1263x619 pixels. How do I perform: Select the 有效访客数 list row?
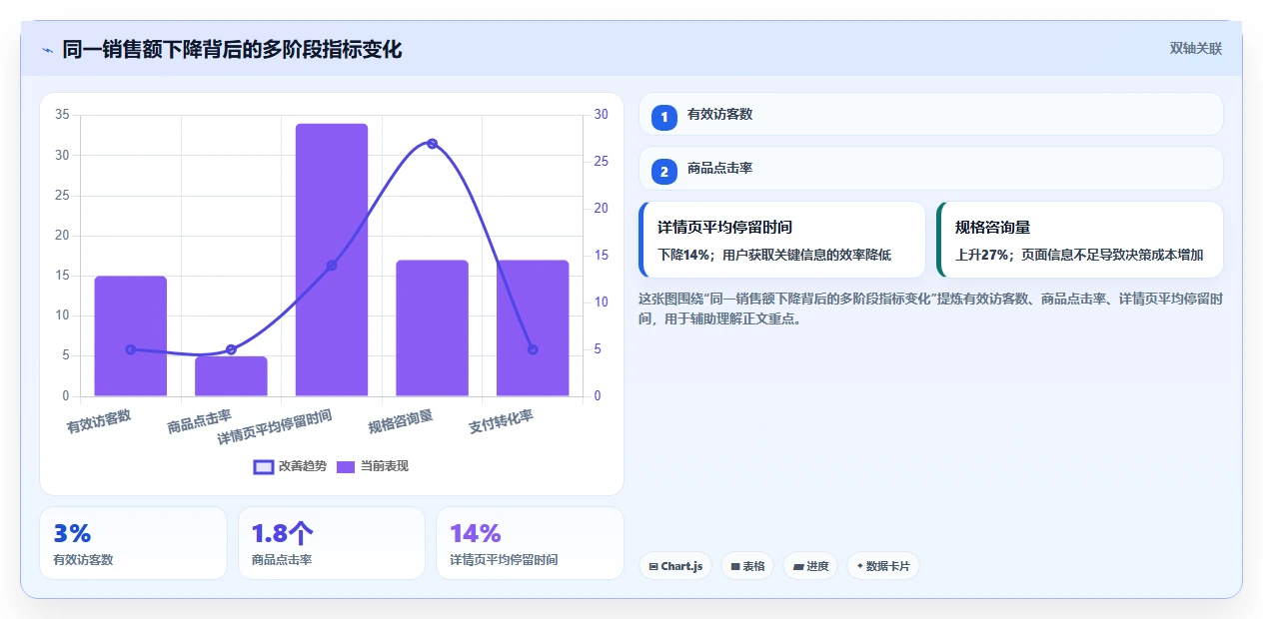pyautogui.click(x=931, y=114)
